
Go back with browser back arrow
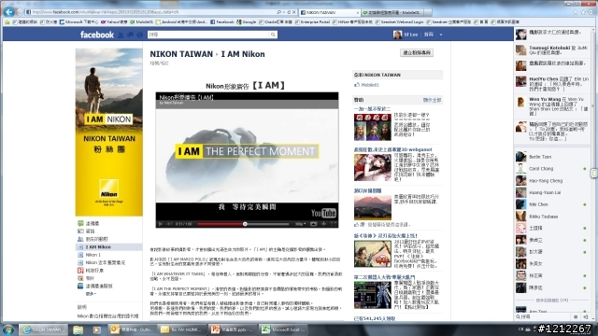8,12
